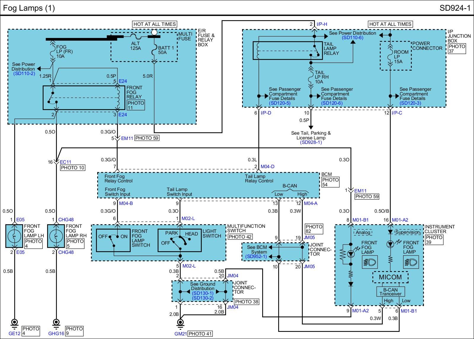Click the PHOTO 41 label beside GM21
Viewport: 474px width, 339px height.
pos(200,334)
